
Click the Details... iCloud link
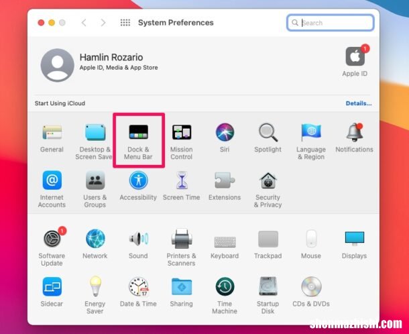(x=359, y=103)
